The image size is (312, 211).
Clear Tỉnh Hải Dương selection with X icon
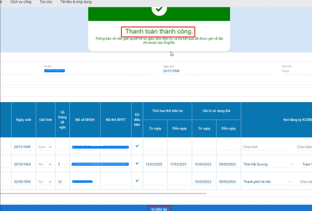point(292,165)
